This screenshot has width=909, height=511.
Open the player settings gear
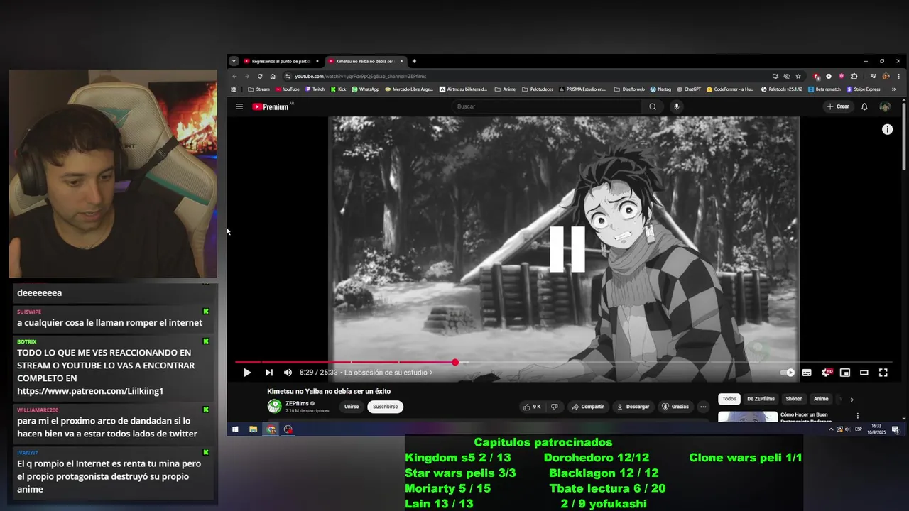[826, 373]
